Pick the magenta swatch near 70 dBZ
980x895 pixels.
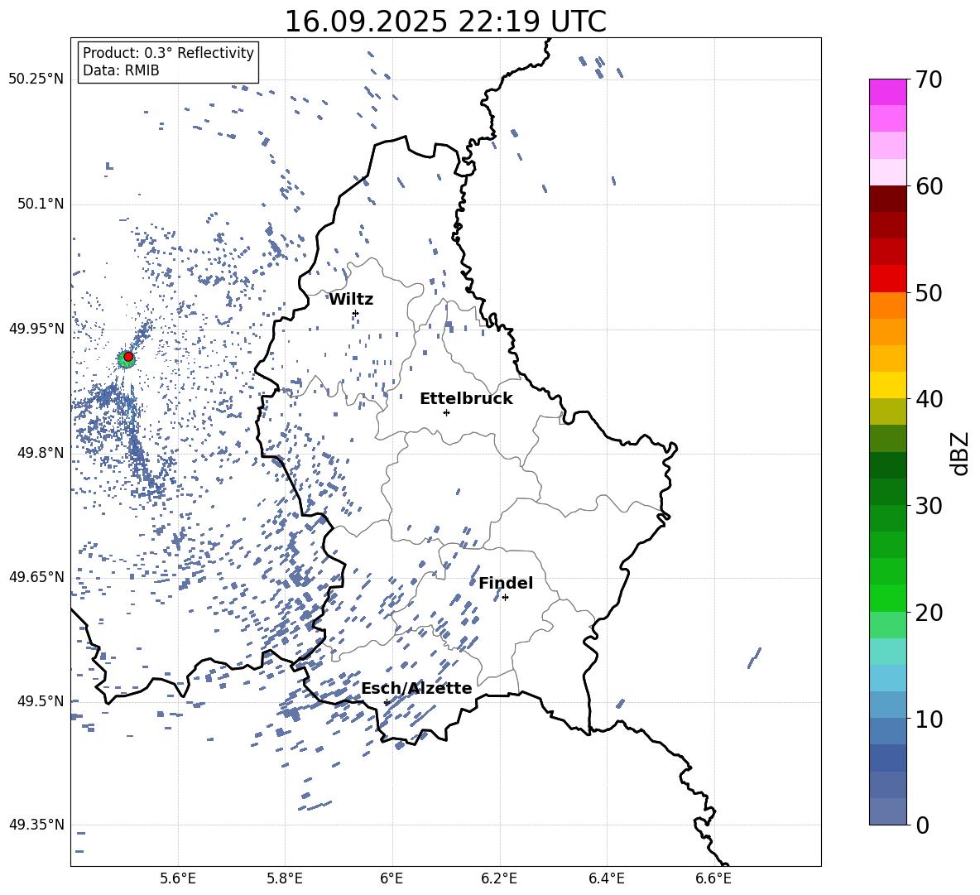[x=888, y=92]
